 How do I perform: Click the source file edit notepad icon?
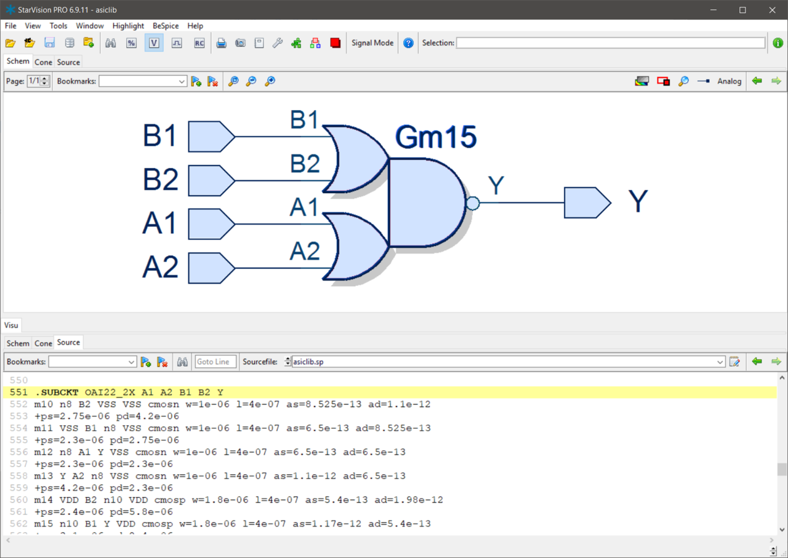[734, 362]
